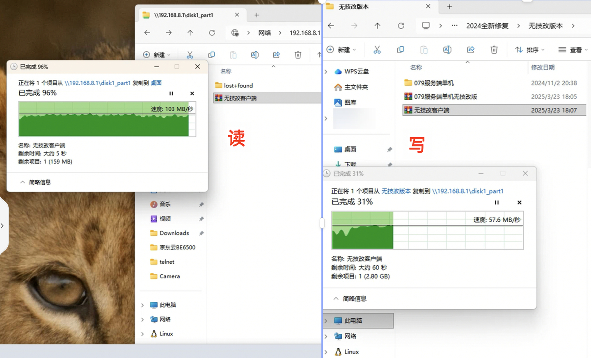This screenshot has width=591, height=358.
Task: Click the Delete trash icon in the 无技改版本 window
Action: click(x=494, y=50)
